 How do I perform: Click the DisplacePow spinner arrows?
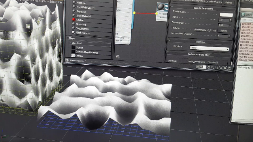(x=230, y=26)
